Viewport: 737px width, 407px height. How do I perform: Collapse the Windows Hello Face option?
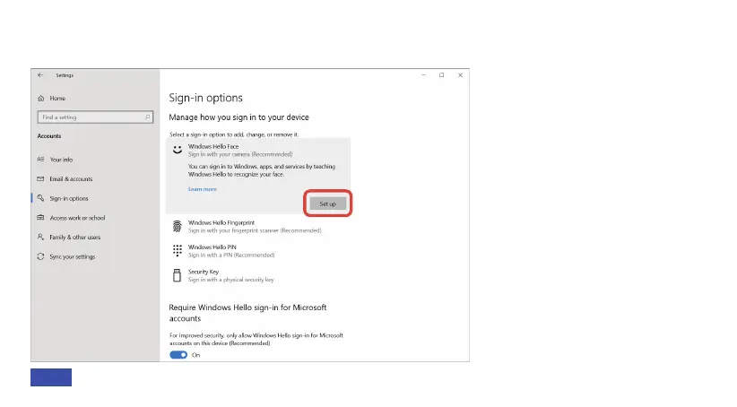point(258,150)
